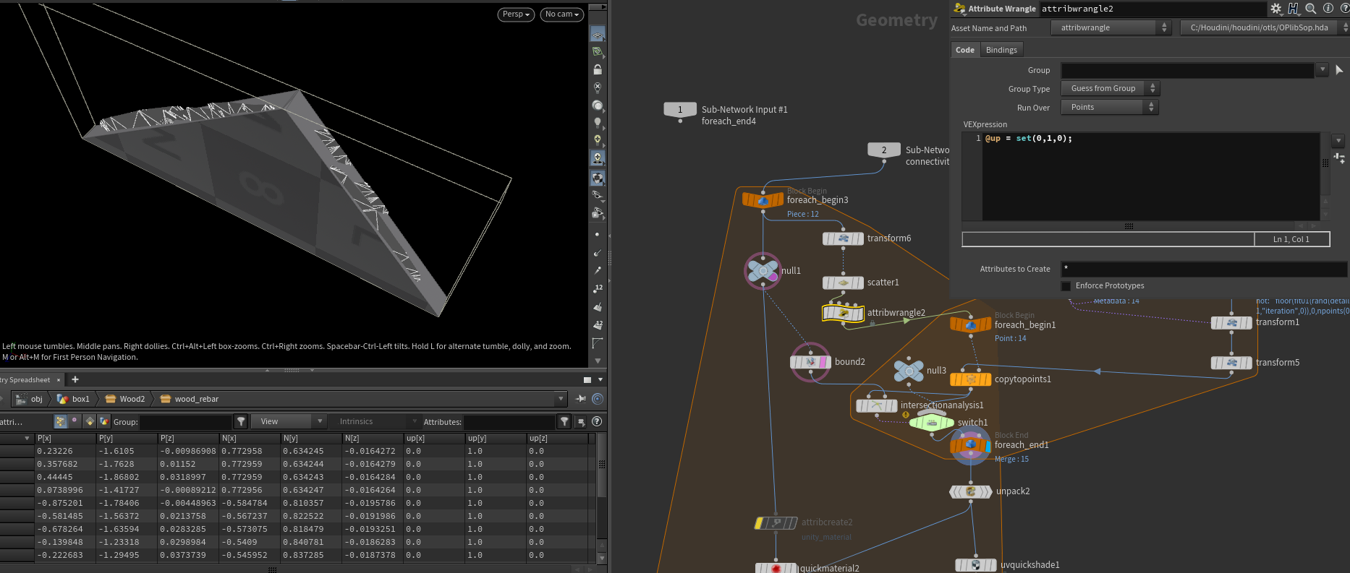The height and width of the screenshot is (573, 1350).
Task: Click the magnifier search icon in parameter header
Action: coord(1311,9)
